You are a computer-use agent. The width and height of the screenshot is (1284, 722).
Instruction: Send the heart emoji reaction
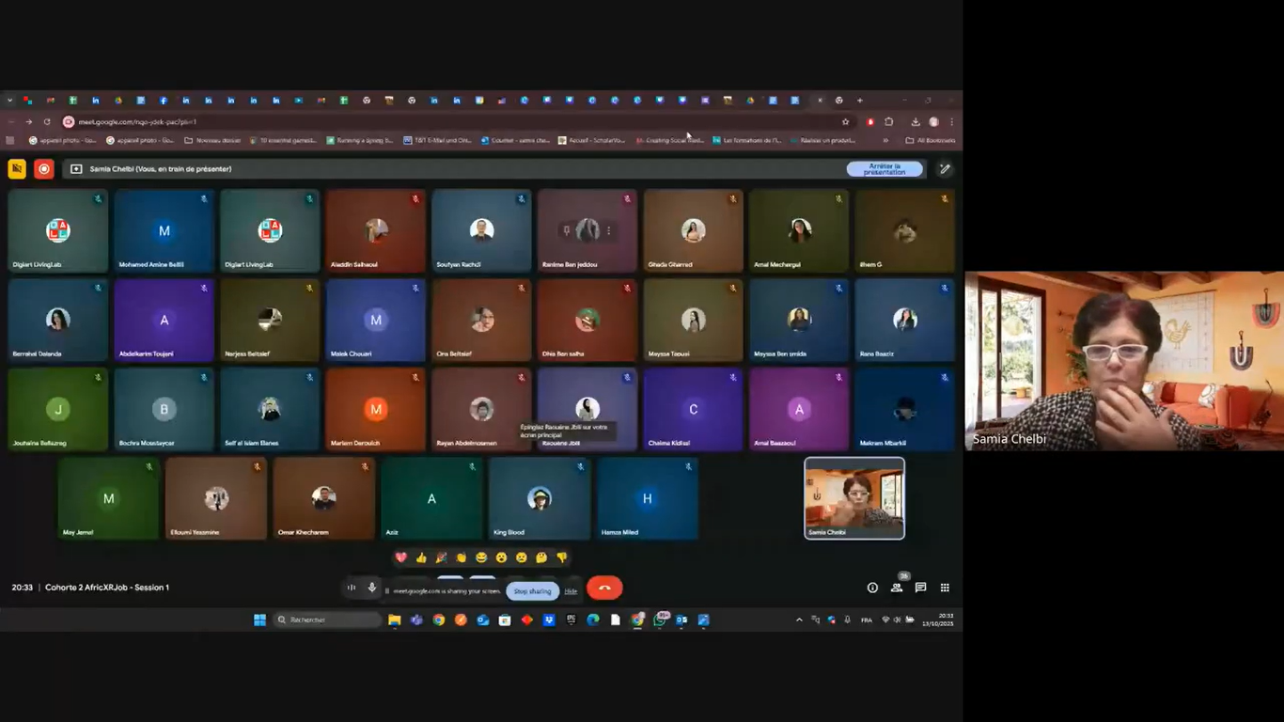click(x=401, y=557)
